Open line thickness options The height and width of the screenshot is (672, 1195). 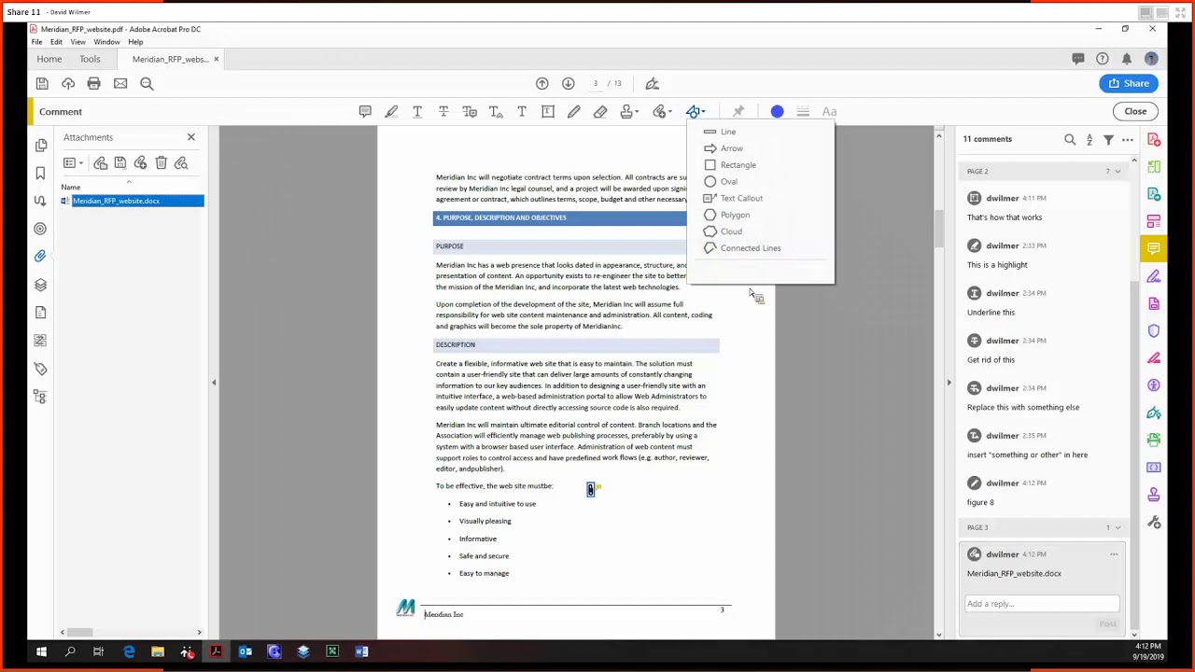pyautogui.click(x=803, y=111)
